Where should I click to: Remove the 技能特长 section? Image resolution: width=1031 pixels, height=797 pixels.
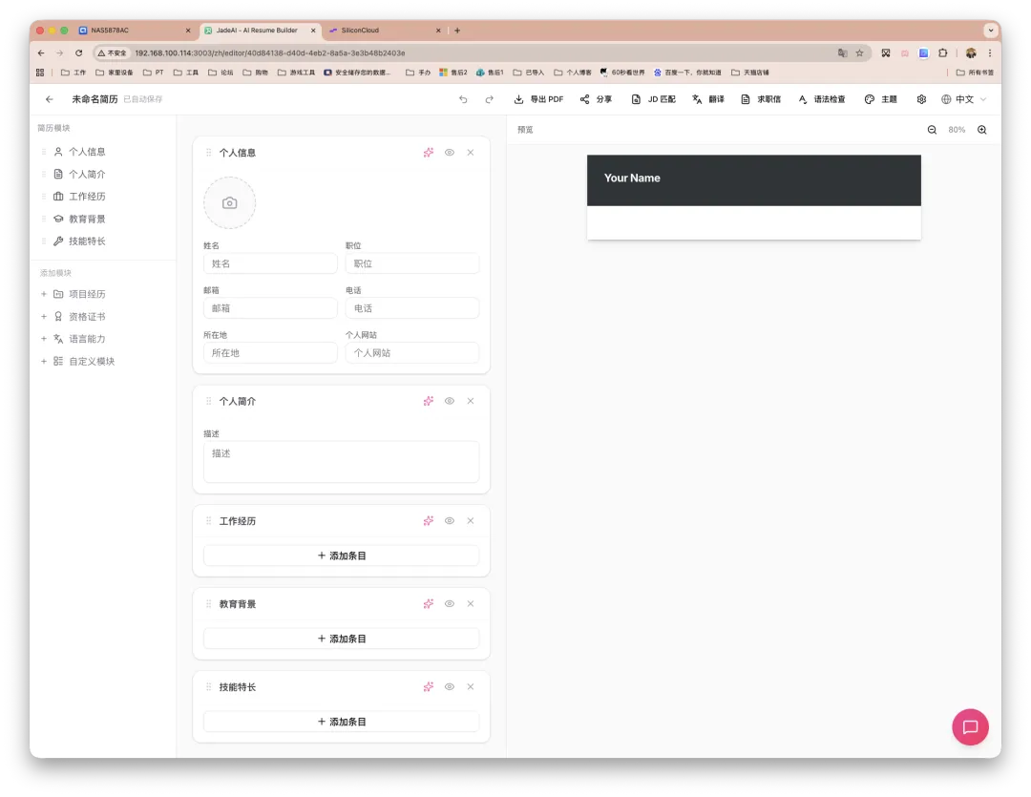tap(470, 686)
